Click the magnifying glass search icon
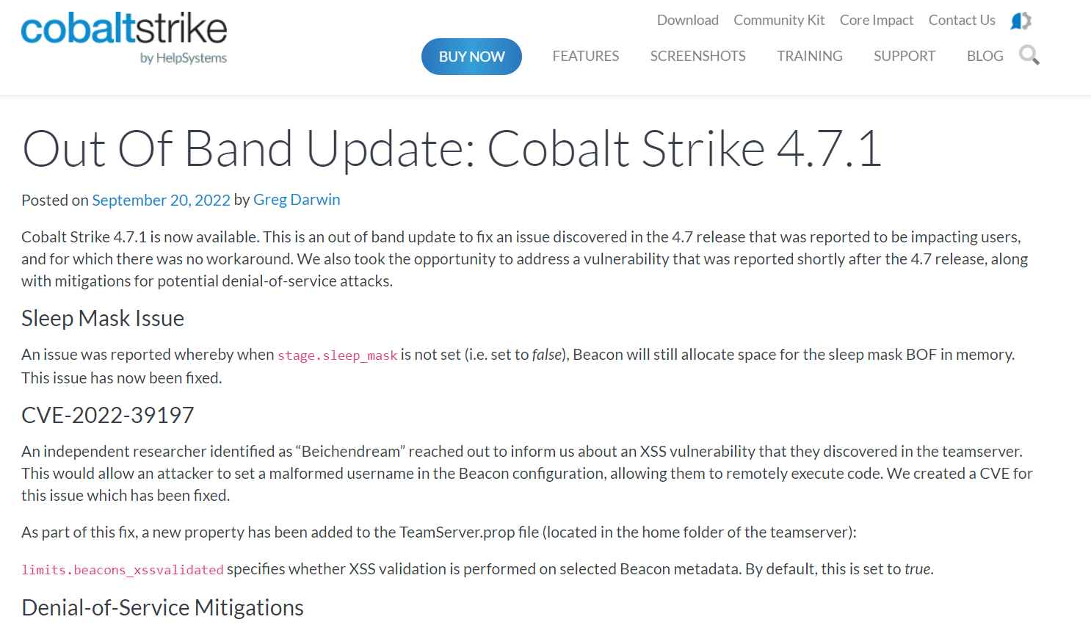The width and height of the screenshot is (1091, 625). 1029,55
